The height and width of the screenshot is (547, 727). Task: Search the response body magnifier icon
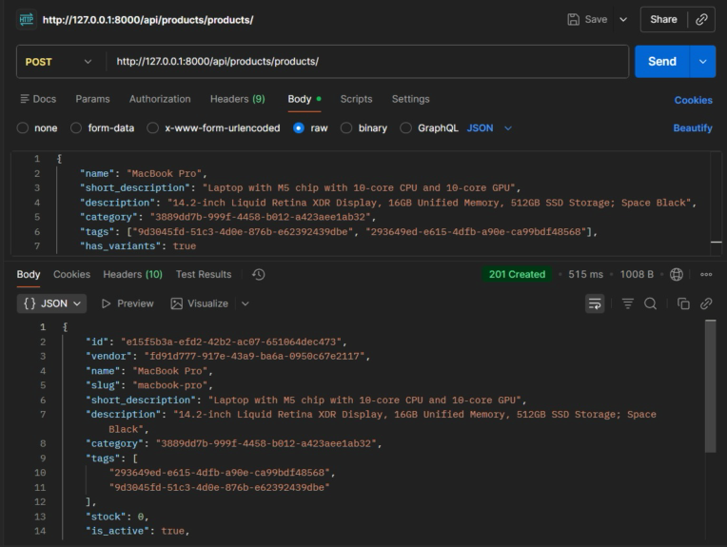pyautogui.click(x=650, y=303)
